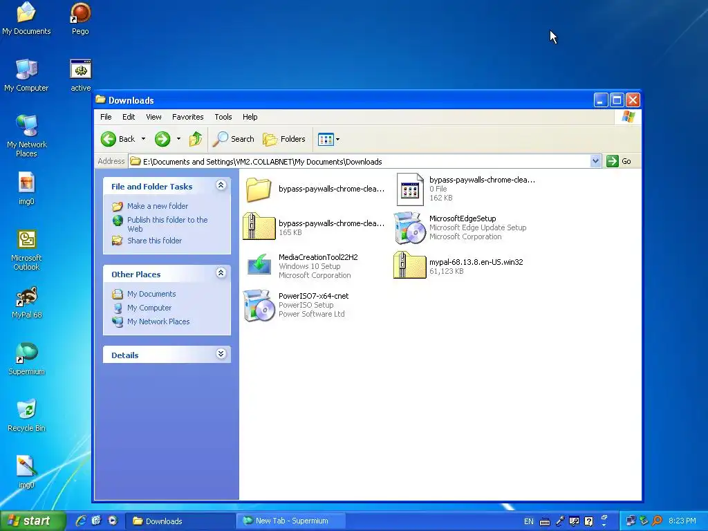
Task: Launch Internet Explorer from Quick Launch
Action: [x=81, y=521]
